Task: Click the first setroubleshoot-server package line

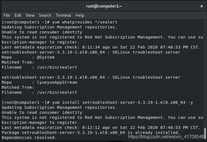Action: [x=91, y=52]
